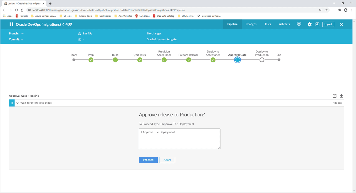Image resolution: width=356 pixels, height=193 pixels.
Task: Open the browser Extensions puzzle icon
Action: (x=340, y=10)
